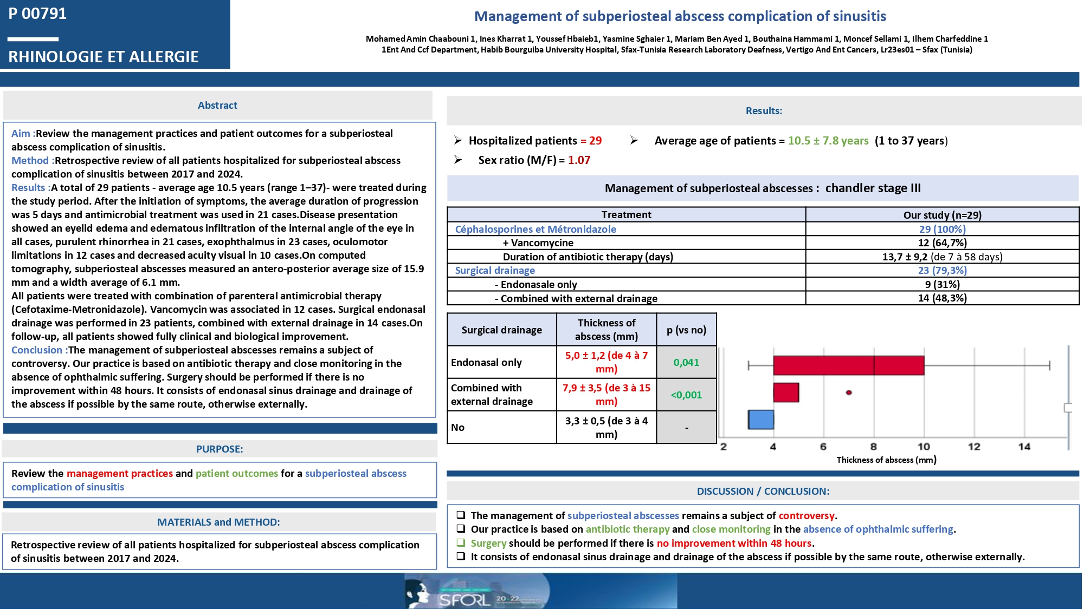Image resolution: width=1084 pixels, height=609 pixels.
Task: Click the green '0,041' p-value cell
Action: coord(686,362)
